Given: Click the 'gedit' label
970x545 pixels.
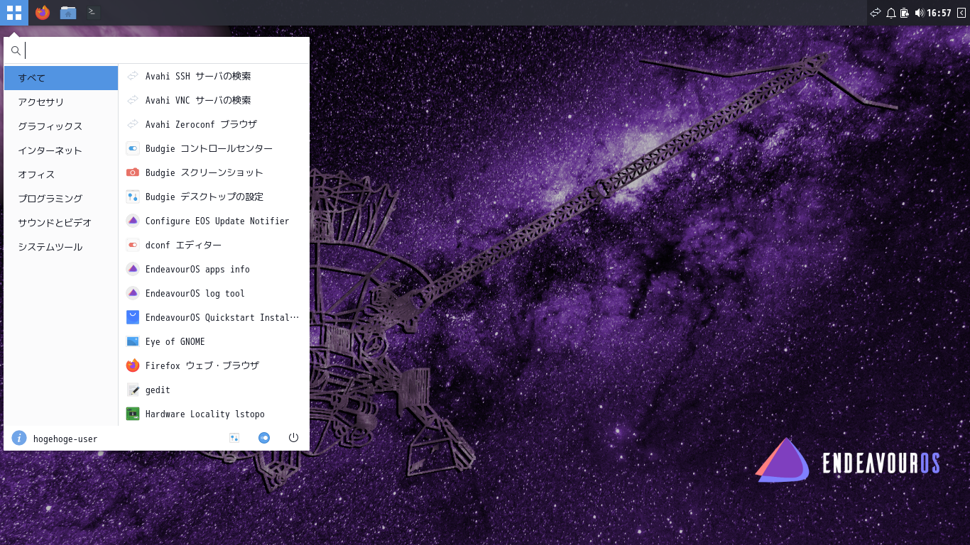Looking at the screenshot, I should click(x=158, y=390).
